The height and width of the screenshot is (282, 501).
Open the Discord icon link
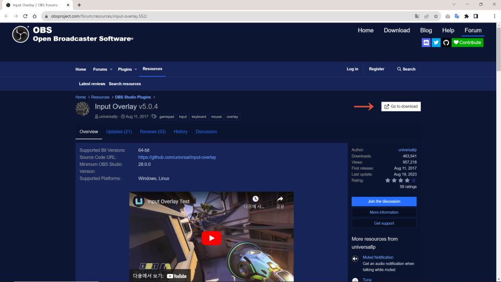click(x=426, y=42)
